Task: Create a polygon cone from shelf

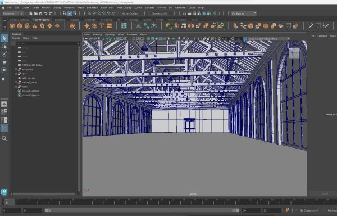Action: click(x=35, y=26)
